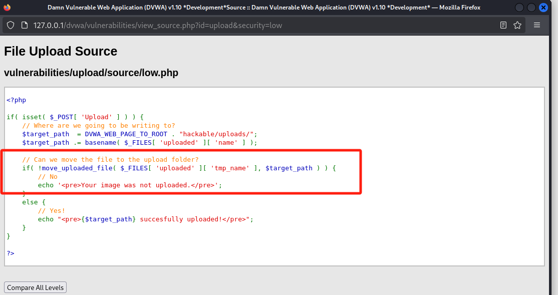Click the Firefox logo in title bar

click(x=7, y=7)
